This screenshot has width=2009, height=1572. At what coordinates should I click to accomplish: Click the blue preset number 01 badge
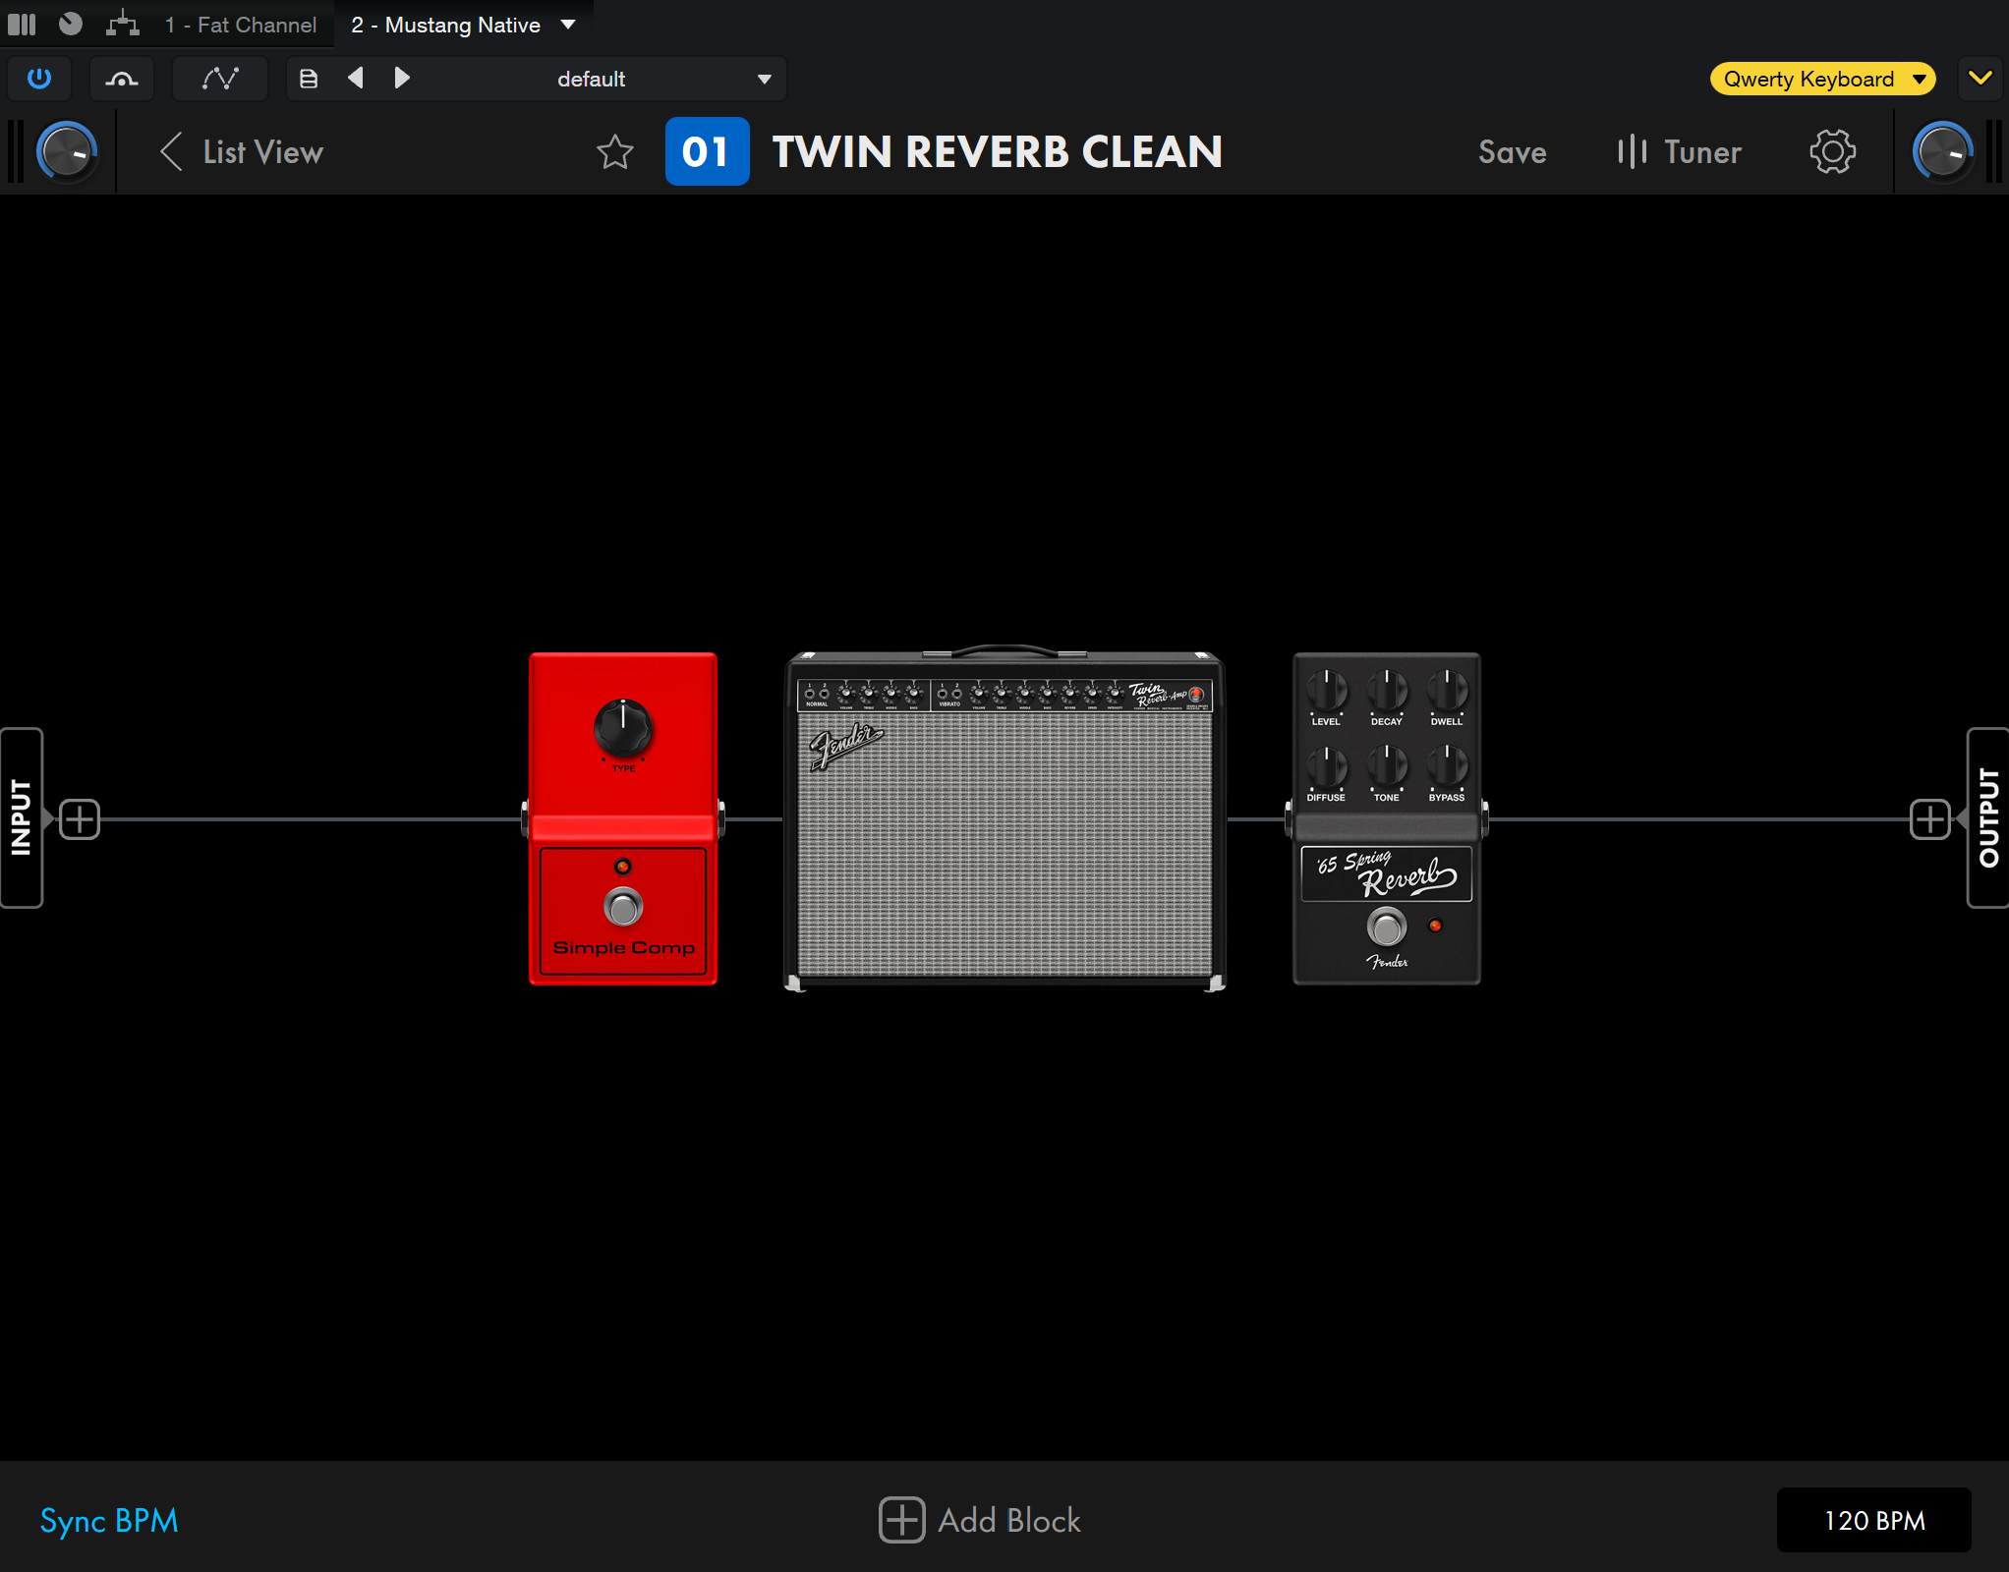(x=707, y=152)
